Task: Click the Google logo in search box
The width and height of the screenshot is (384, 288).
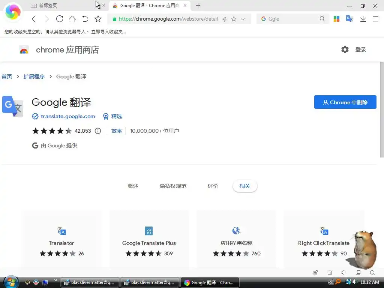Action: 264,19
